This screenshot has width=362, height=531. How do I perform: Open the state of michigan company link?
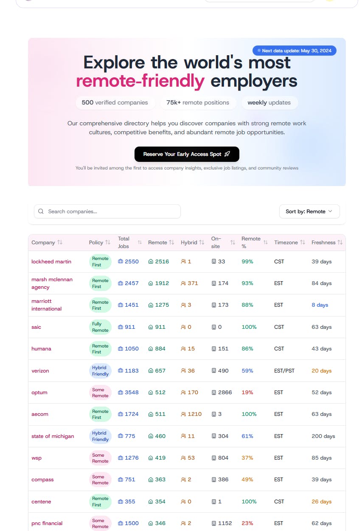[53, 436]
